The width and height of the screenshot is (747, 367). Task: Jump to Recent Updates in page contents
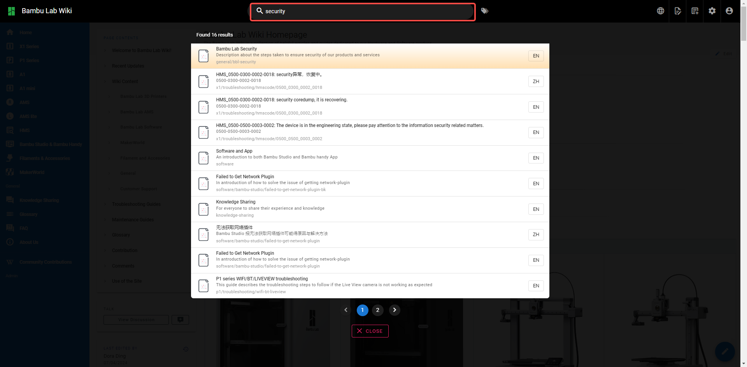point(128,66)
